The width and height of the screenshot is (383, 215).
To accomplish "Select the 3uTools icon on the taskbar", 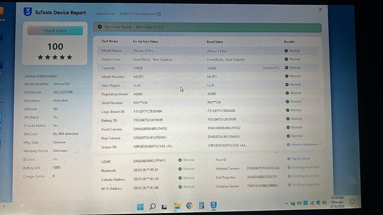I will 214,205.
